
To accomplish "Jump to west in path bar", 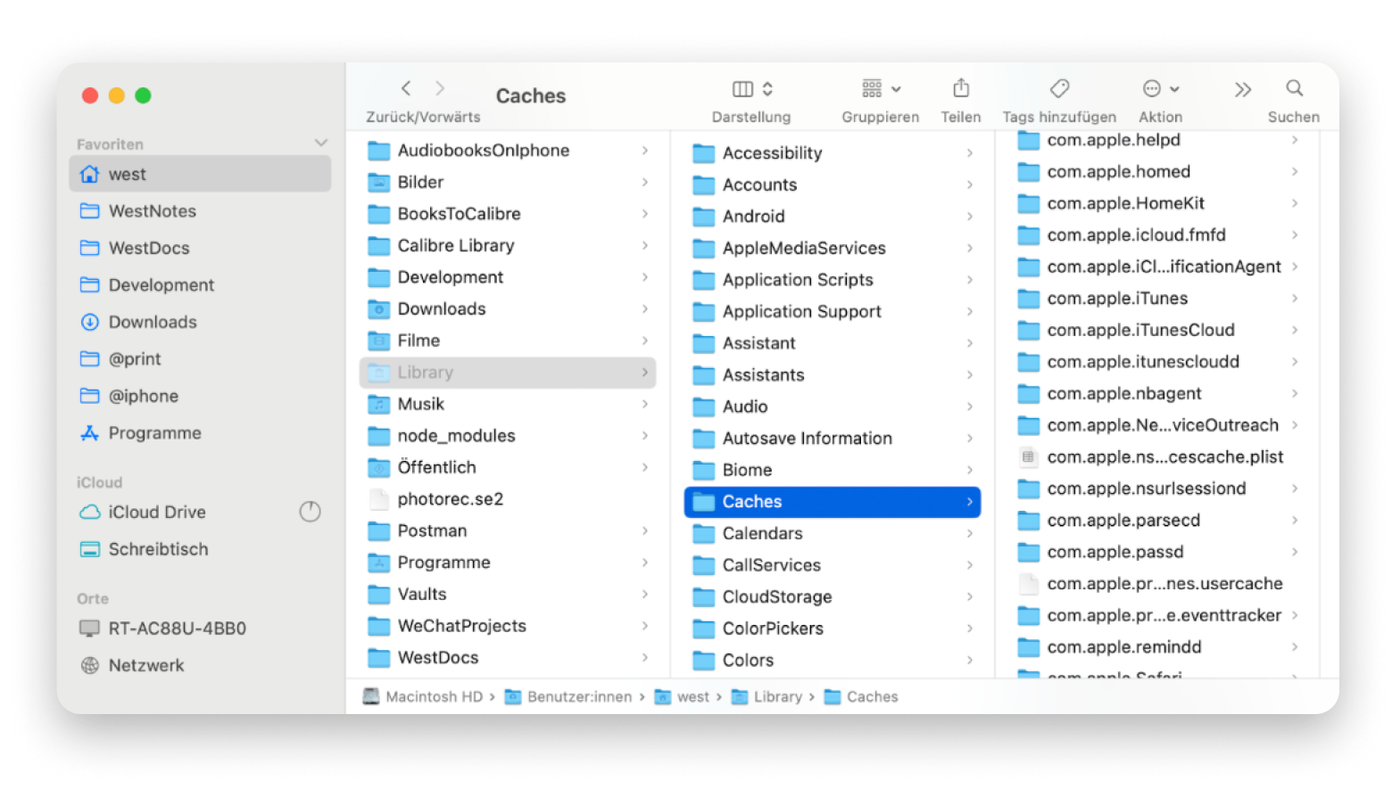I will click(683, 697).
